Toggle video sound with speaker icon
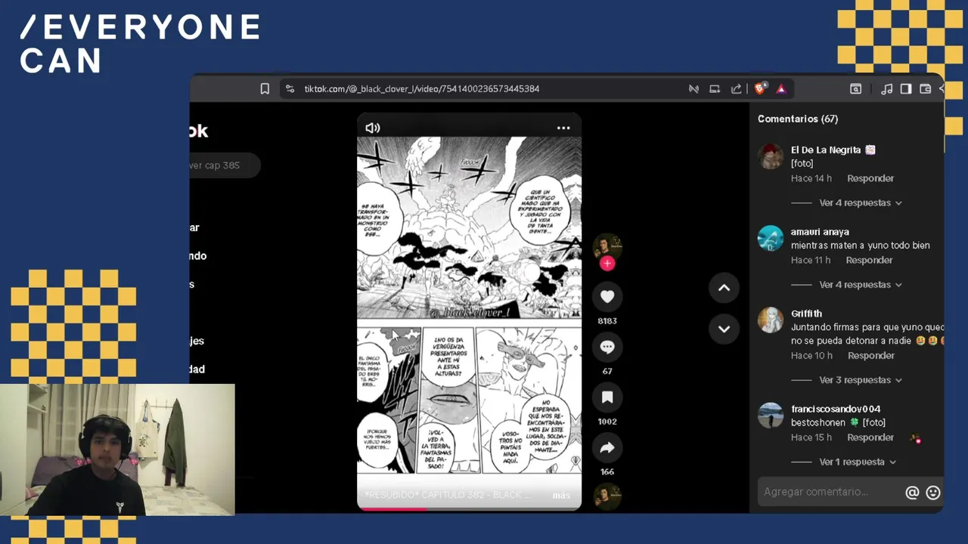 [373, 128]
